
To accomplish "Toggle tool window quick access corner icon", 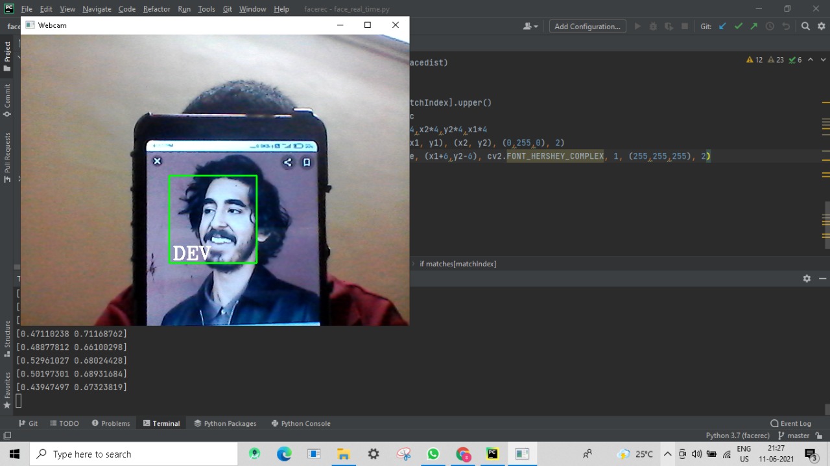I will [x=7, y=436].
